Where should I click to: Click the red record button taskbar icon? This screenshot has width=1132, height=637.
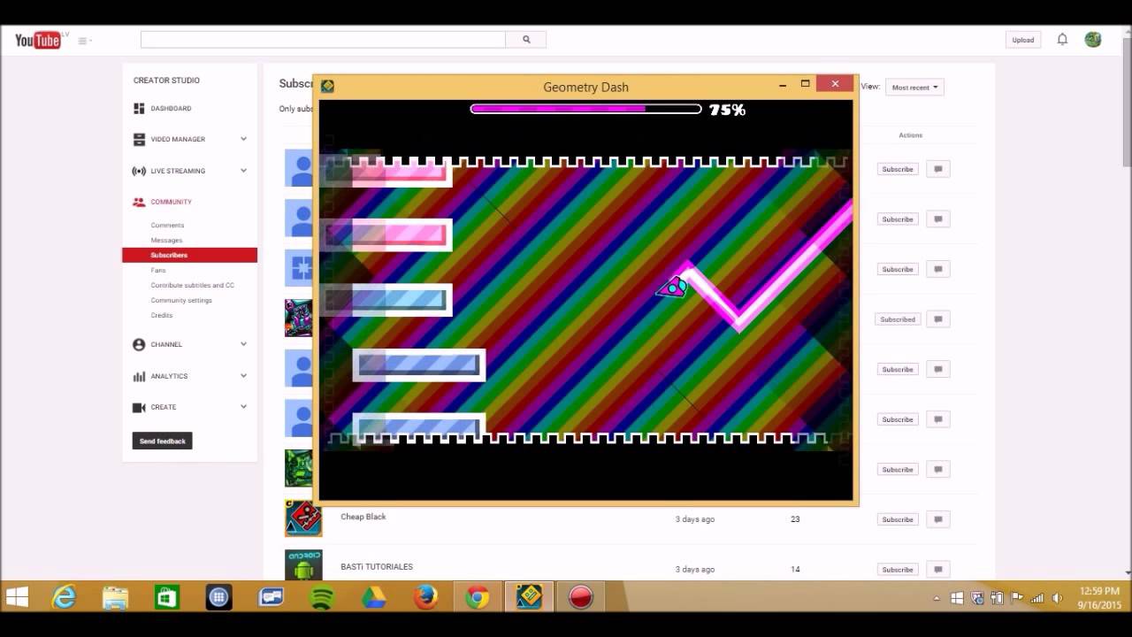pyautogui.click(x=580, y=598)
